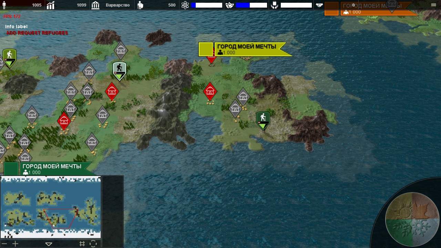Zoom in minimap with plus button

[x=15, y=244]
